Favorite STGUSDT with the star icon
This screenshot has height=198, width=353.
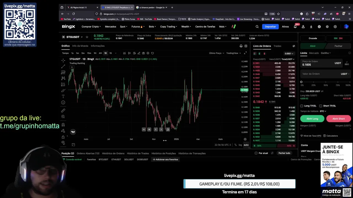pyautogui.click(x=87, y=37)
